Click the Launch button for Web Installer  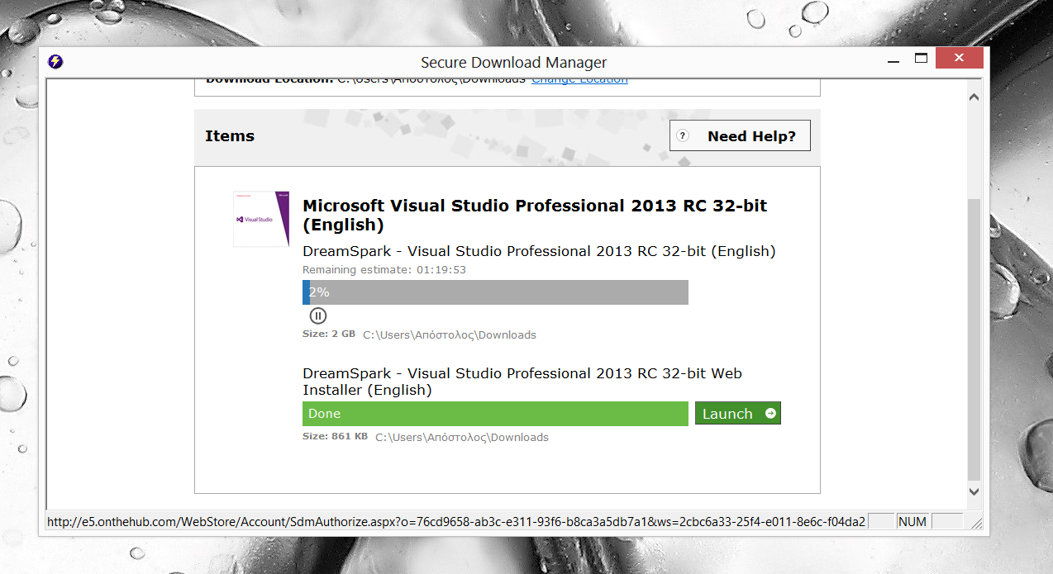(737, 414)
